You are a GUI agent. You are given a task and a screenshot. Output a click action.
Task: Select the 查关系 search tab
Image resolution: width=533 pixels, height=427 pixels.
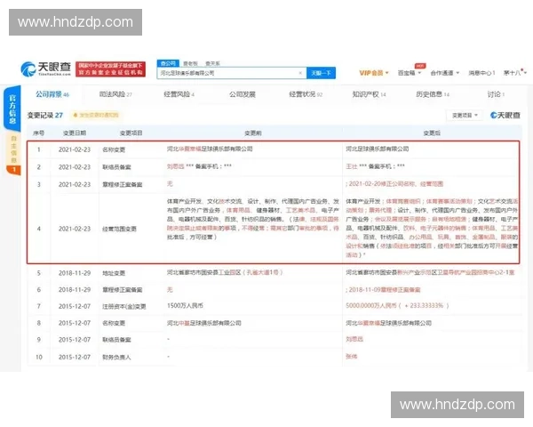212,64
